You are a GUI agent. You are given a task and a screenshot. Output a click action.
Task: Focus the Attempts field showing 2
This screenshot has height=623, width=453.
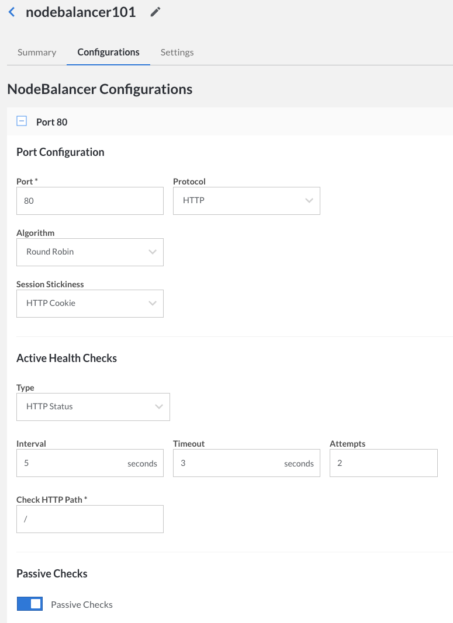(383, 463)
